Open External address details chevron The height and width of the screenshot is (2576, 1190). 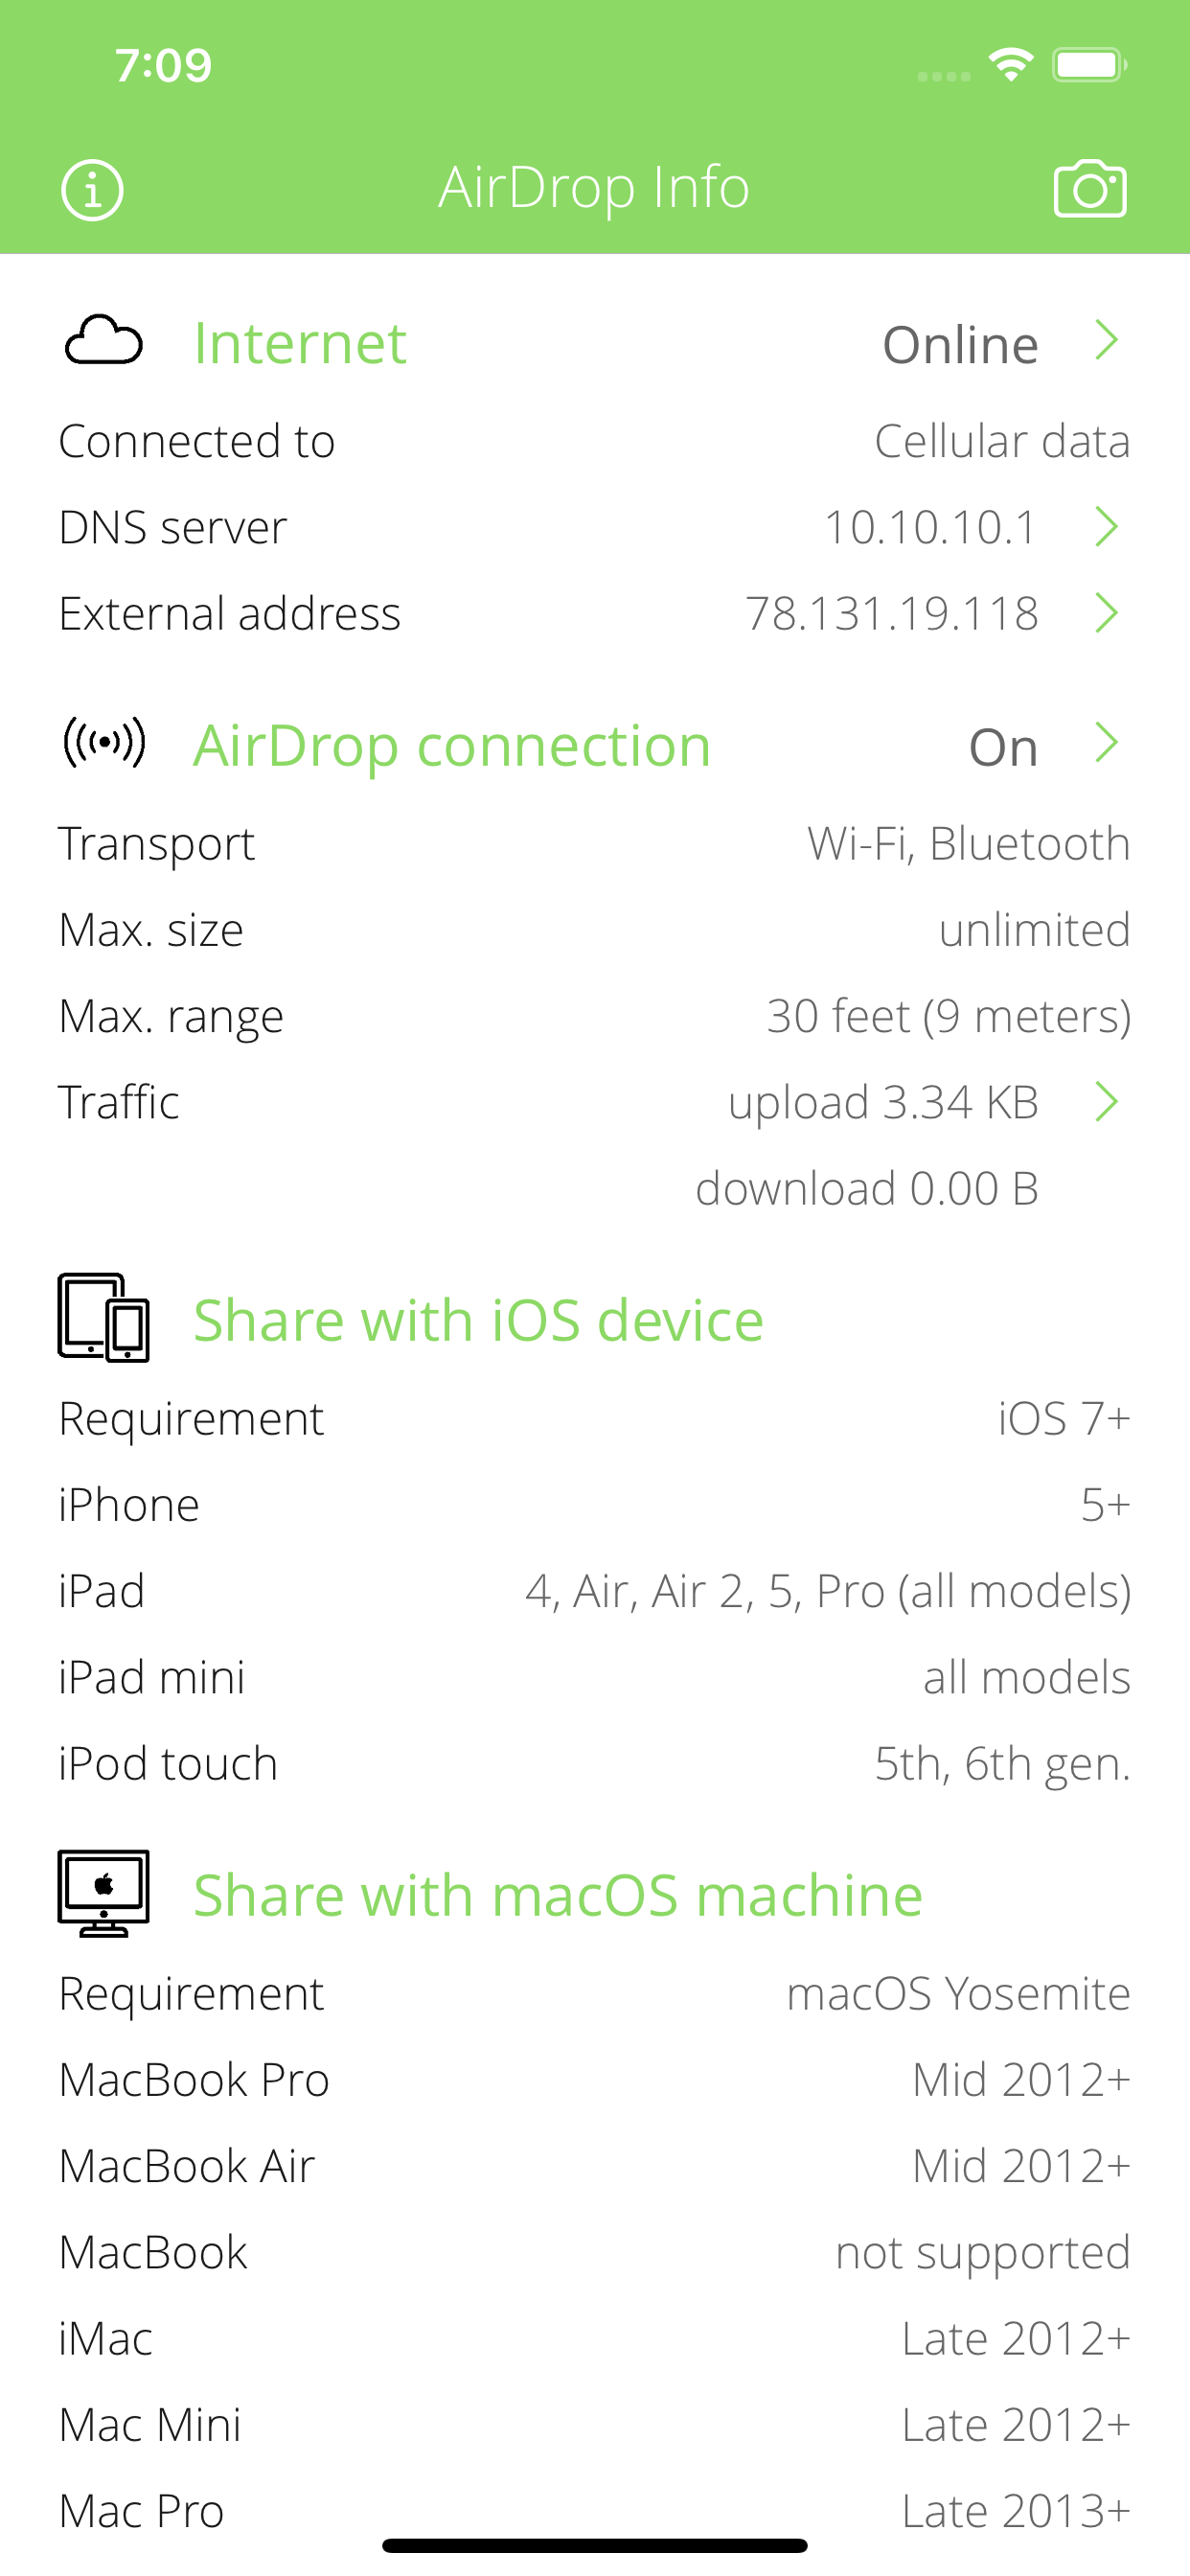point(1106,613)
